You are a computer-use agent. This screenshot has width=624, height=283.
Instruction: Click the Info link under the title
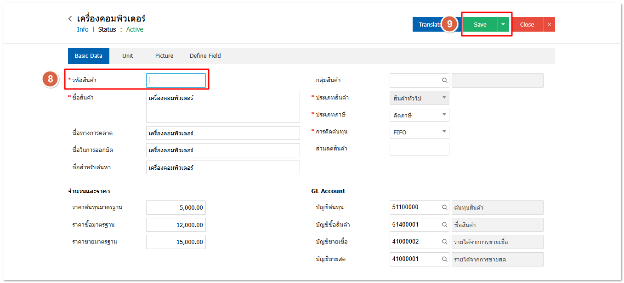click(x=83, y=29)
